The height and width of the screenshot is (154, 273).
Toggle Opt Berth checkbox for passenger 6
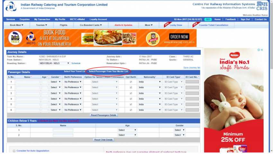click(x=131, y=110)
